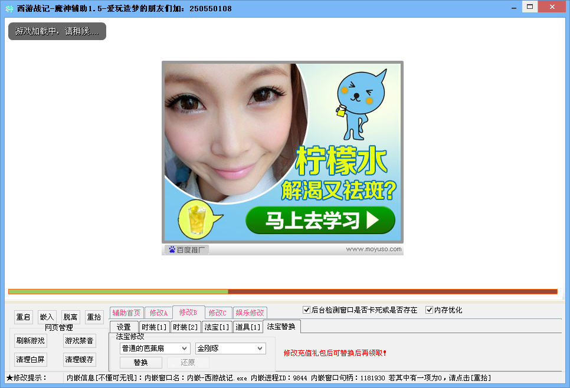570x388 pixels.
Task: Click the red 修改充值礼包 hint text
Action: (335, 353)
